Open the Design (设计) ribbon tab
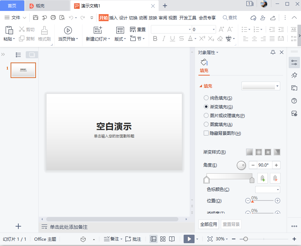Viewport: 301px width, 246px height. point(123,18)
